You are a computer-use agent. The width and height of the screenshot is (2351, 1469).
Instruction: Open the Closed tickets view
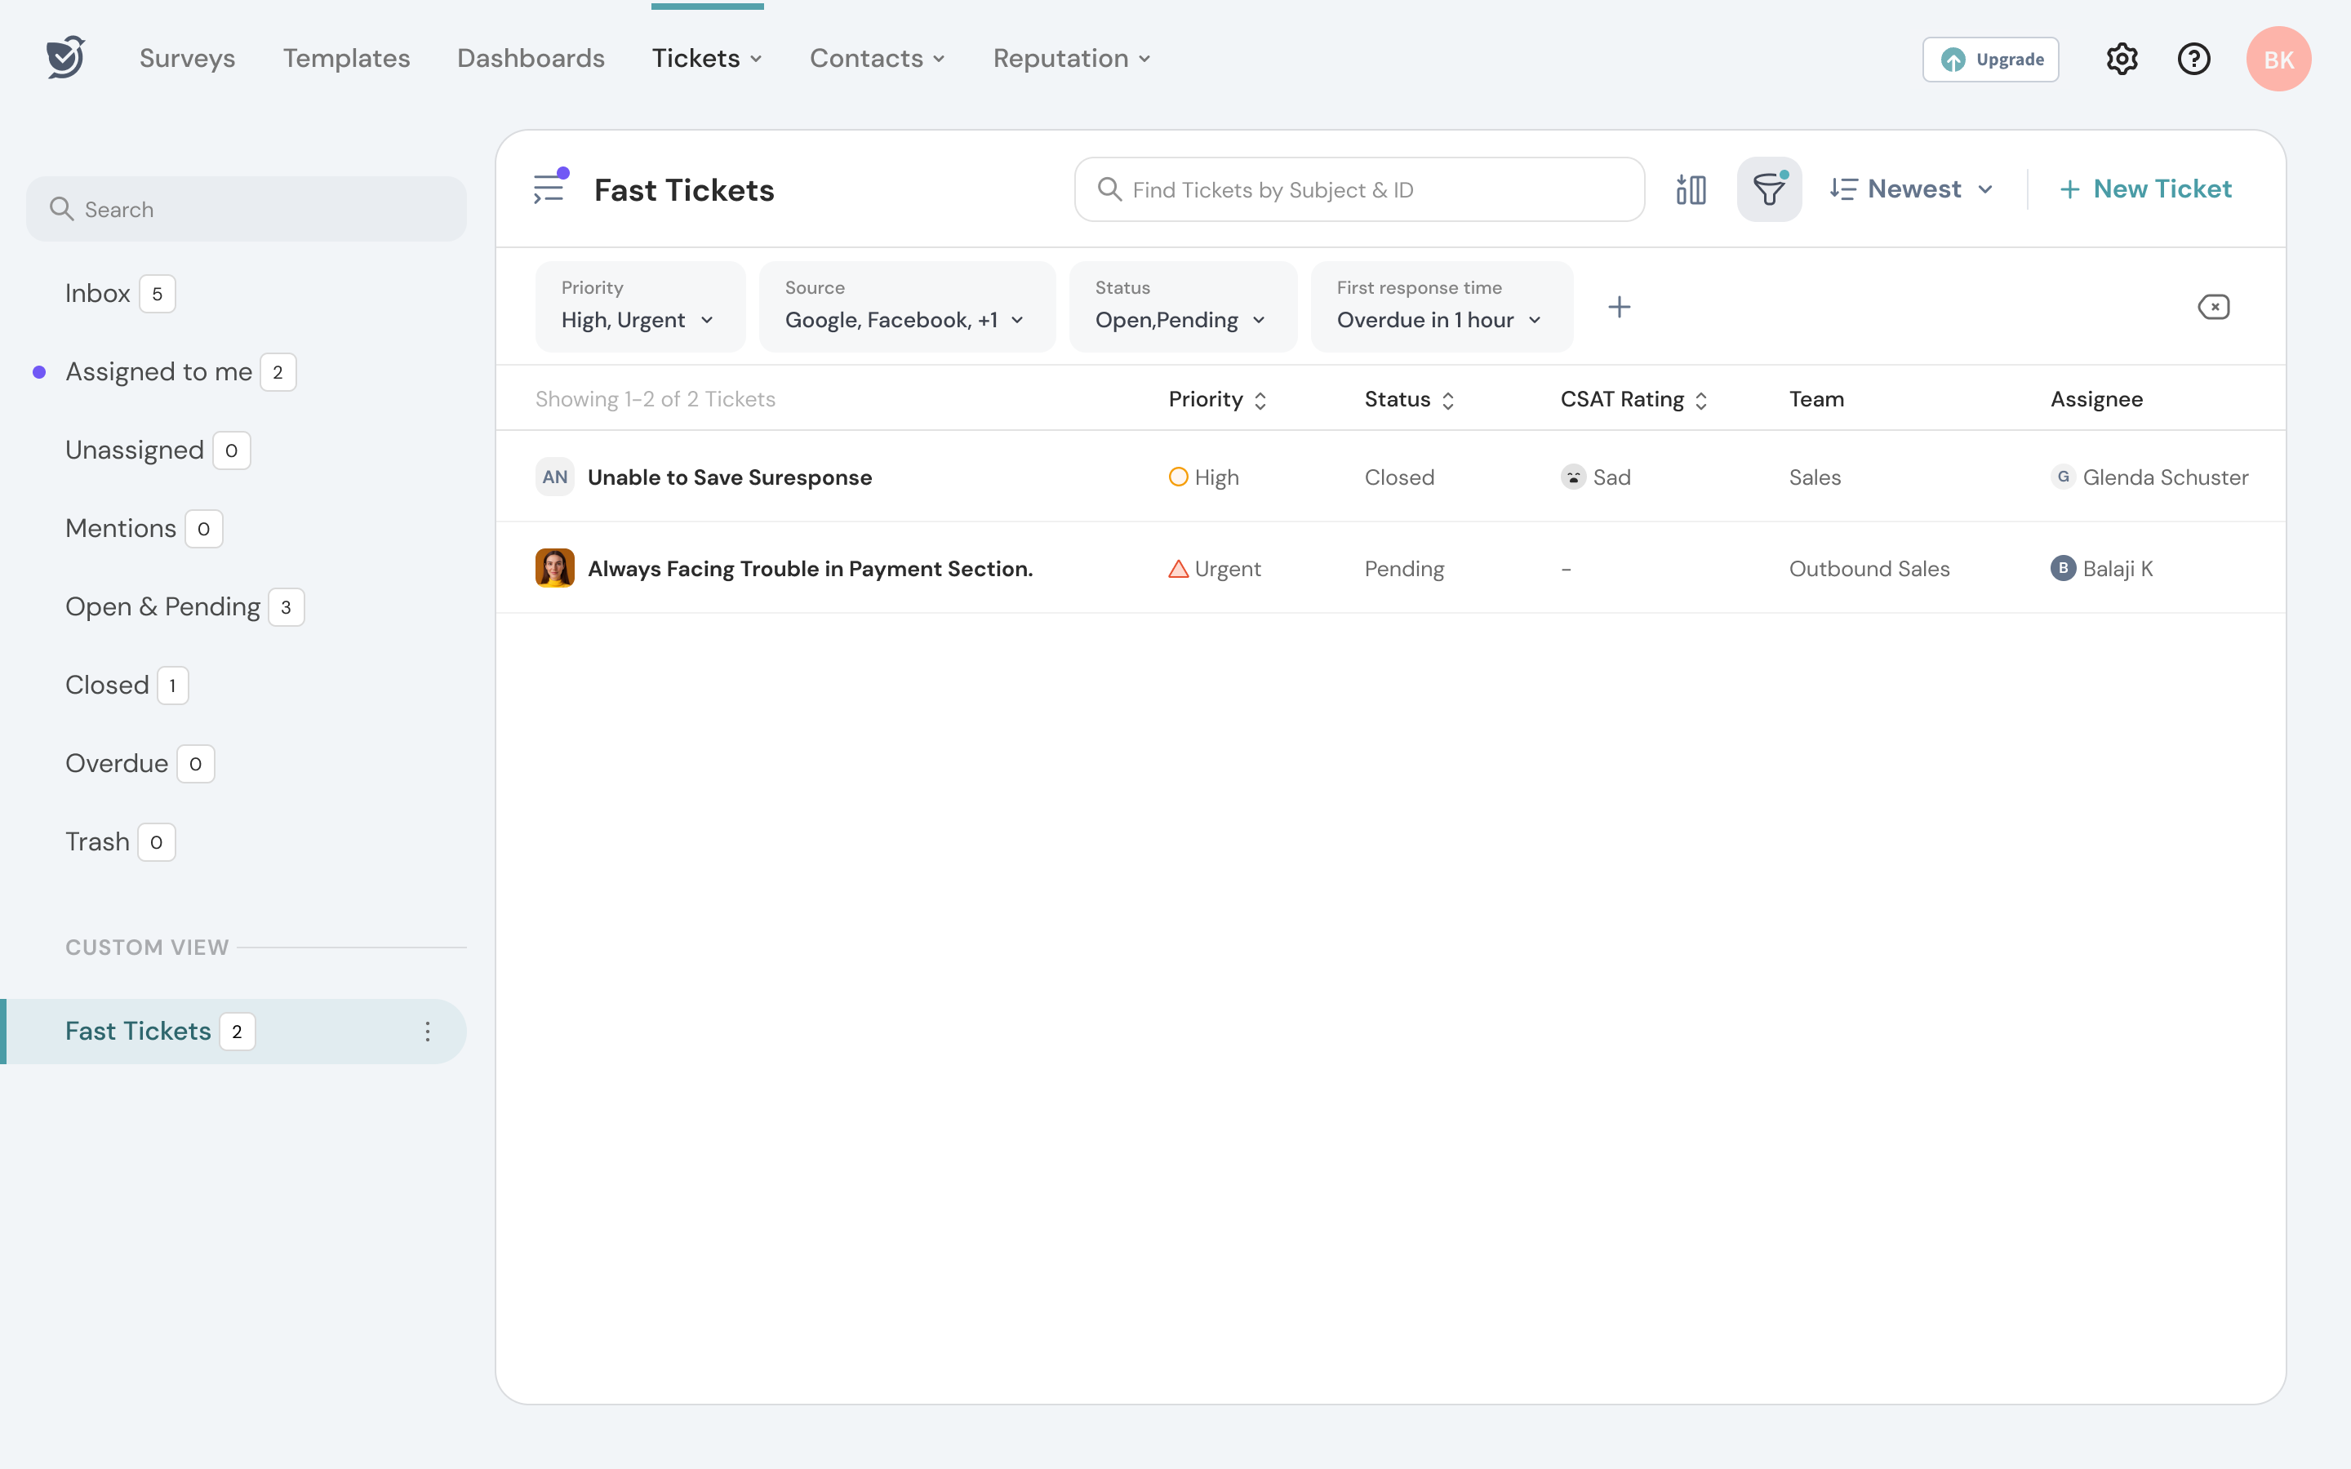[x=127, y=685]
